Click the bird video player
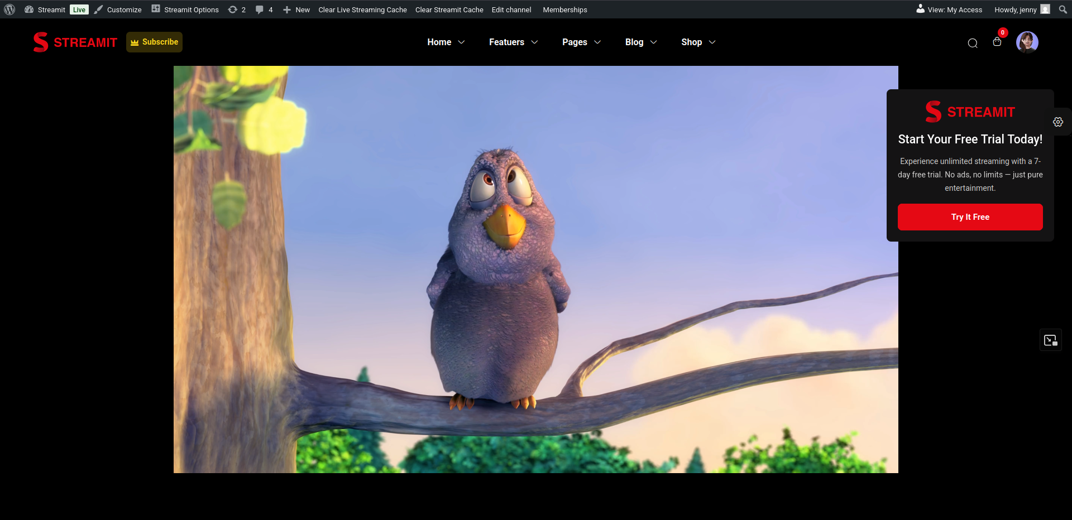This screenshot has width=1072, height=520. [536, 269]
